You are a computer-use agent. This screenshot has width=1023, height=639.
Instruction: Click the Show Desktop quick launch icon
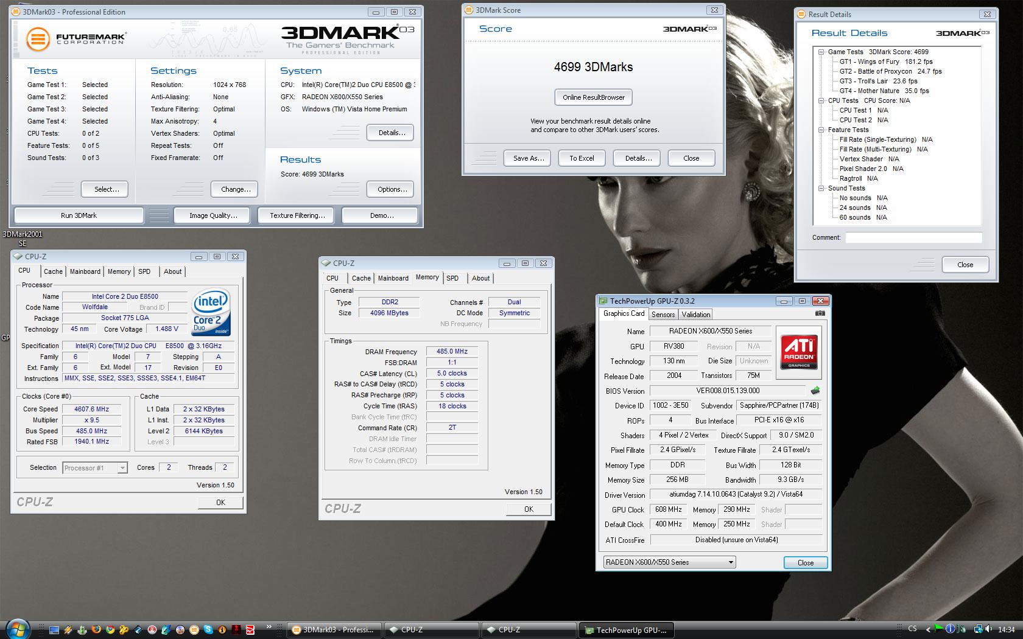(x=54, y=630)
